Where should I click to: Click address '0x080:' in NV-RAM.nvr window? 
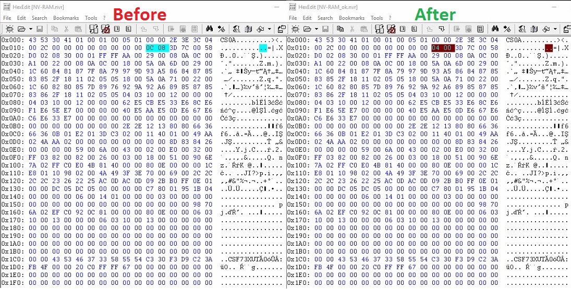pyautogui.click(x=13, y=103)
